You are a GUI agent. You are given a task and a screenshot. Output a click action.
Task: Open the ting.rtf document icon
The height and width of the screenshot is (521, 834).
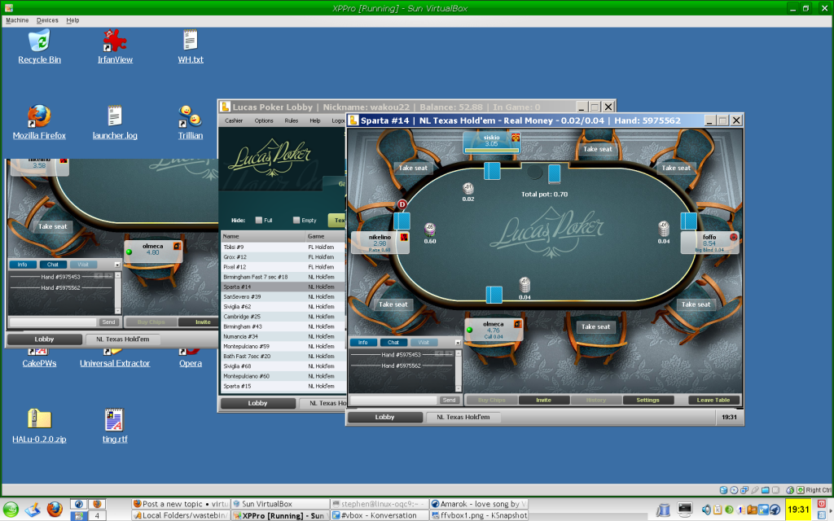click(115, 419)
